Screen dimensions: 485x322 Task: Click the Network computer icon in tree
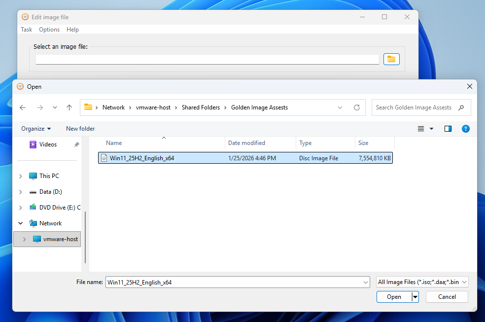[x=33, y=223]
